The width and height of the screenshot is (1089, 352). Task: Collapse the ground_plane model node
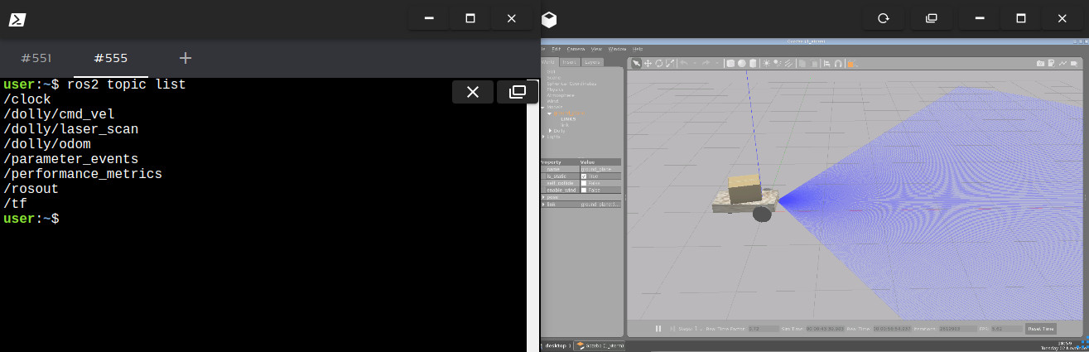549,113
